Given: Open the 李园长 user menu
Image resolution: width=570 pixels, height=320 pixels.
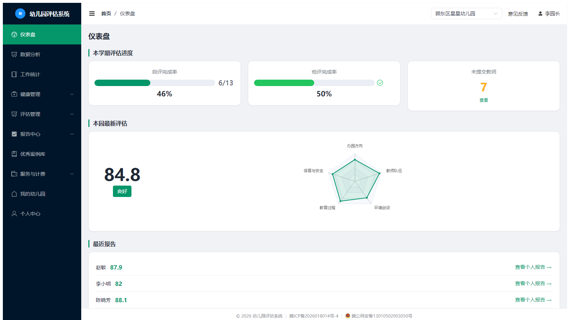Looking at the screenshot, I should coord(549,14).
